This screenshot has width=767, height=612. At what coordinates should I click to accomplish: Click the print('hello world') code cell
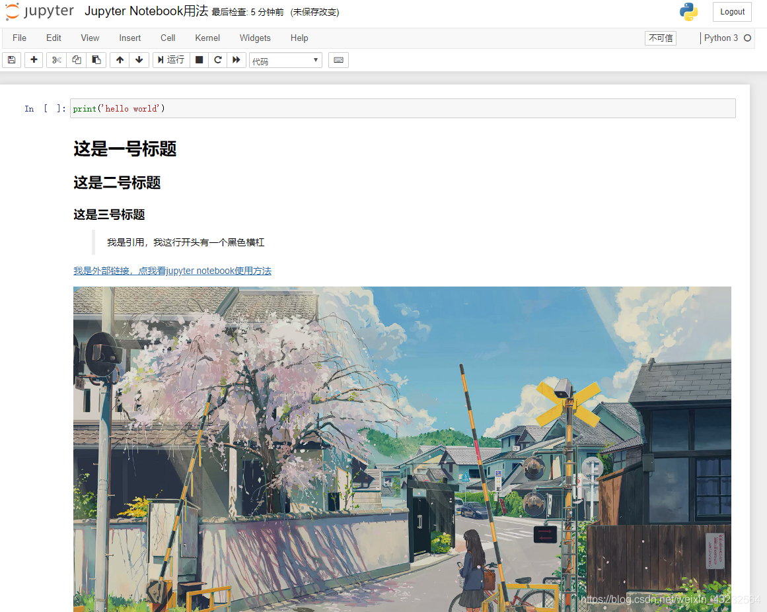402,108
